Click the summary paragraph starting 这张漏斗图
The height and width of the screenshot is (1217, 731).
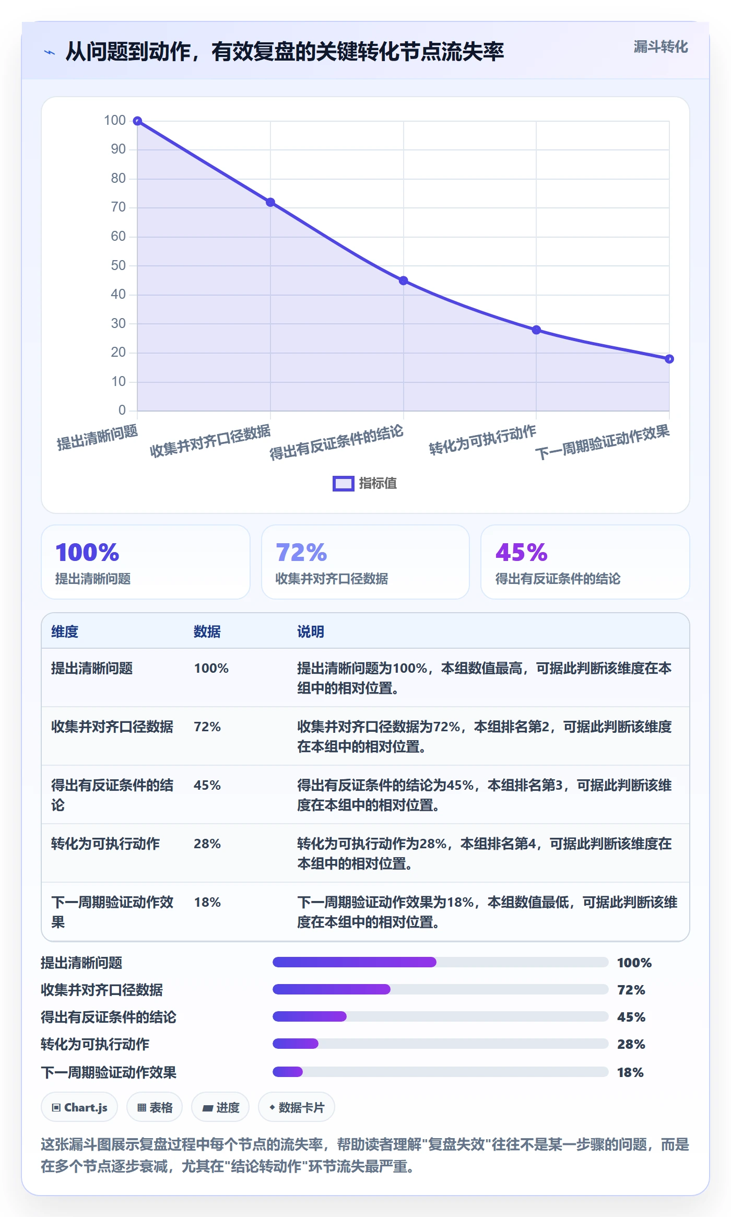pyautogui.click(x=365, y=1155)
